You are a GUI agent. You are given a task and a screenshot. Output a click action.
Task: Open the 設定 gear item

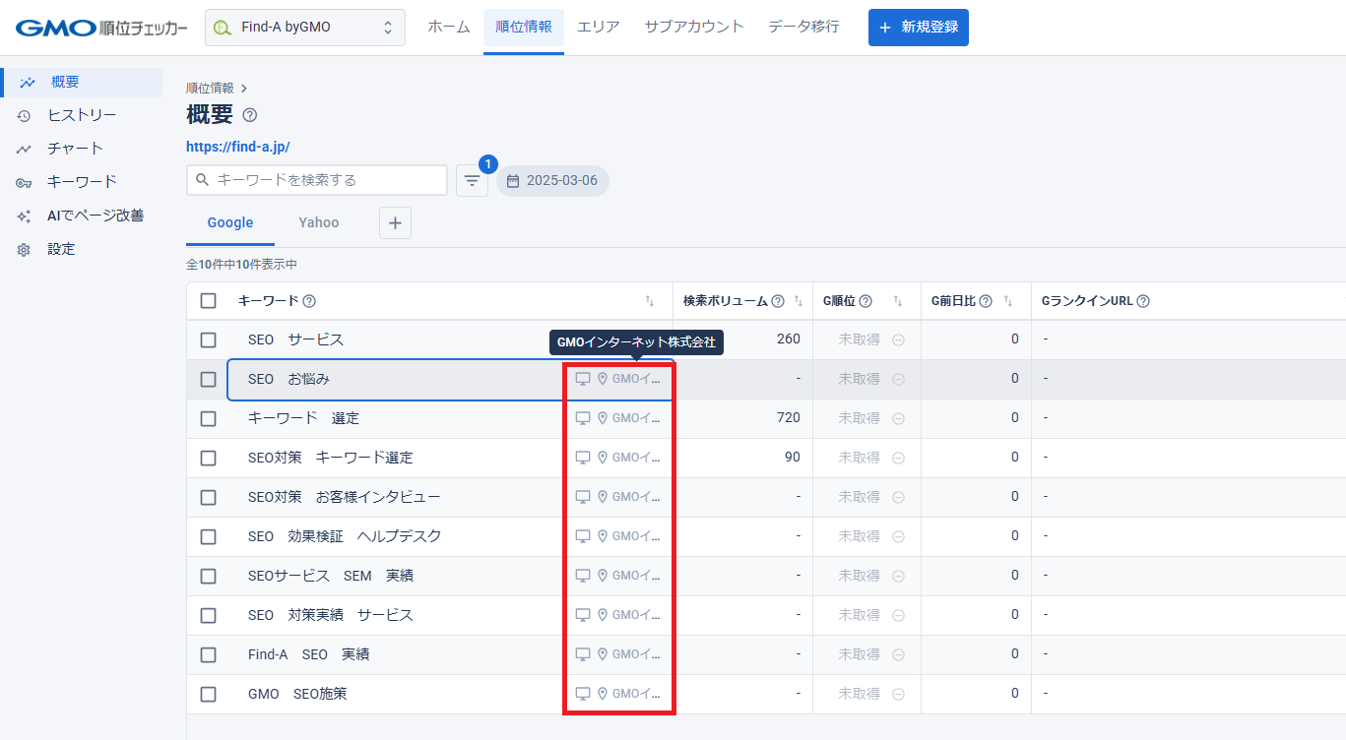pos(61,249)
